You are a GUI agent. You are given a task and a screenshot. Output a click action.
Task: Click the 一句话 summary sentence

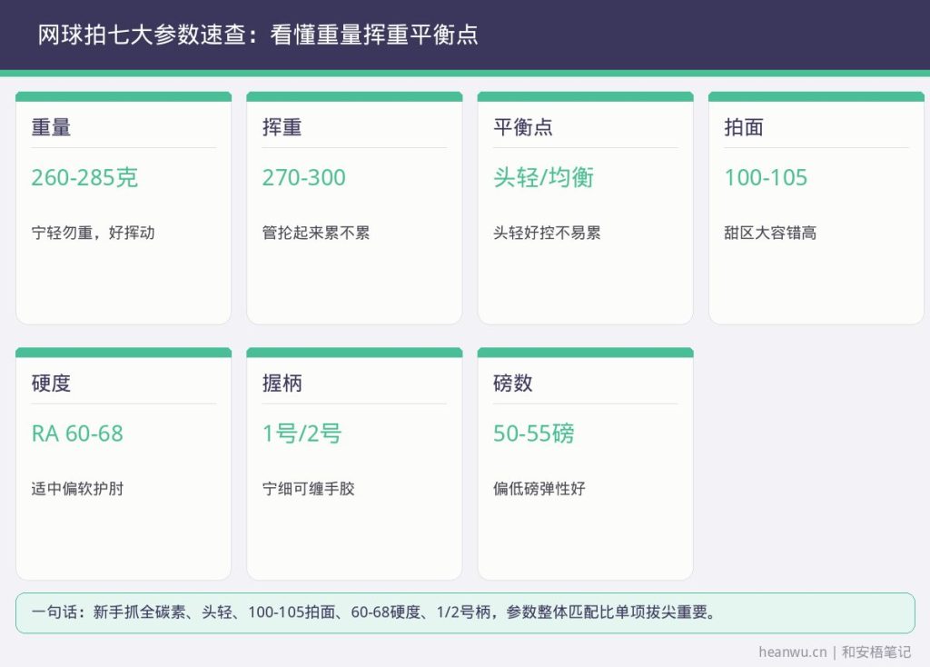click(x=374, y=612)
